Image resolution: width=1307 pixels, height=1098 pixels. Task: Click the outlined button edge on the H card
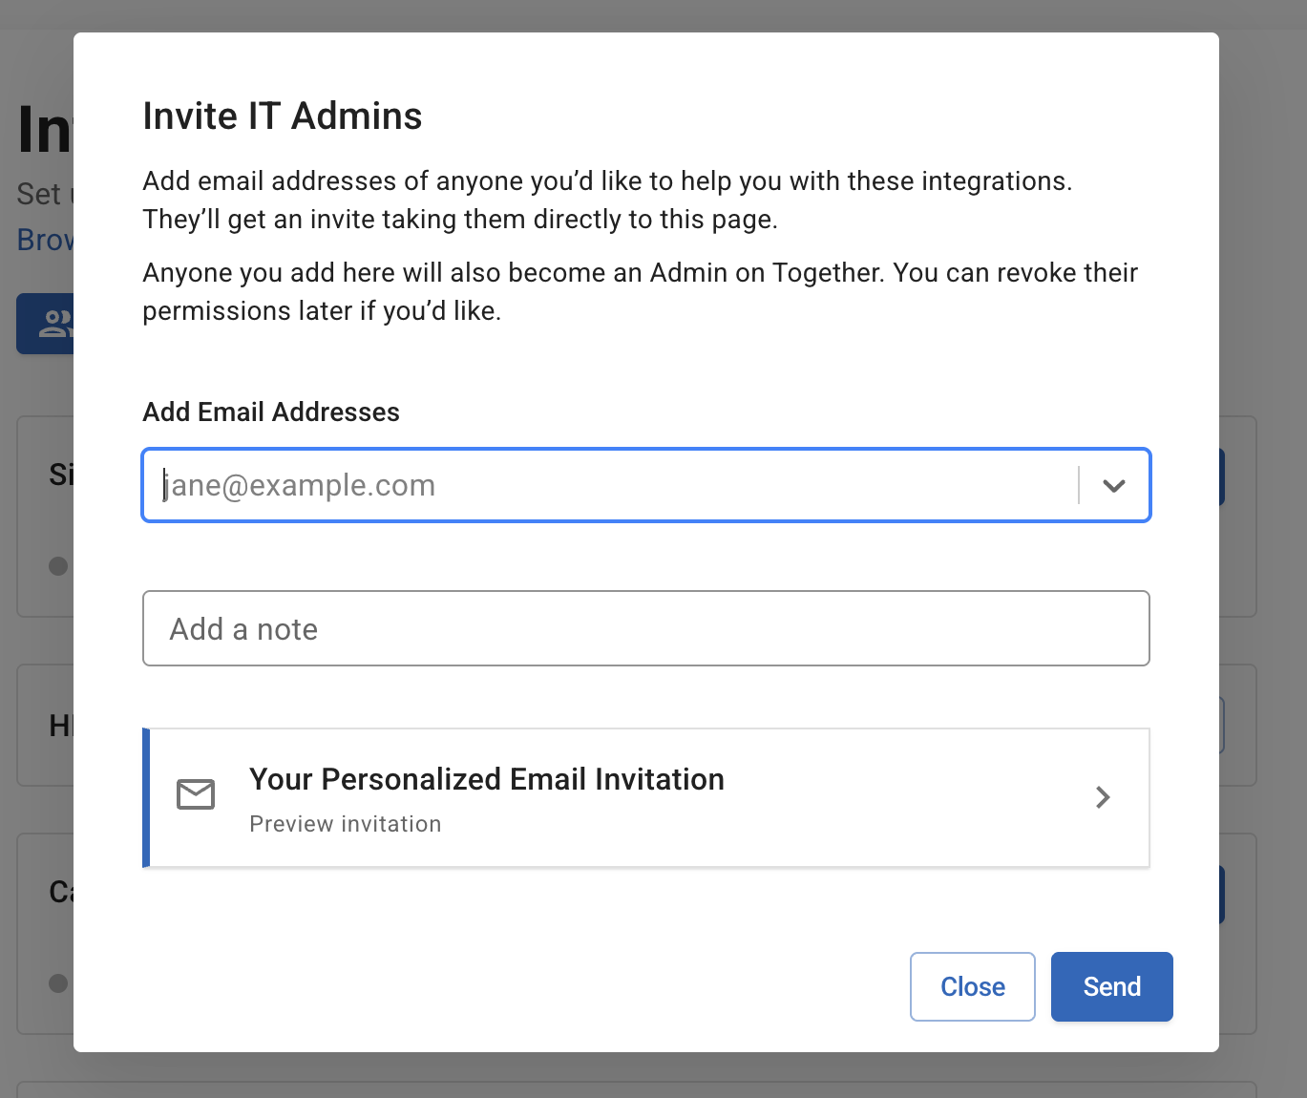pyautogui.click(x=1221, y=726)
